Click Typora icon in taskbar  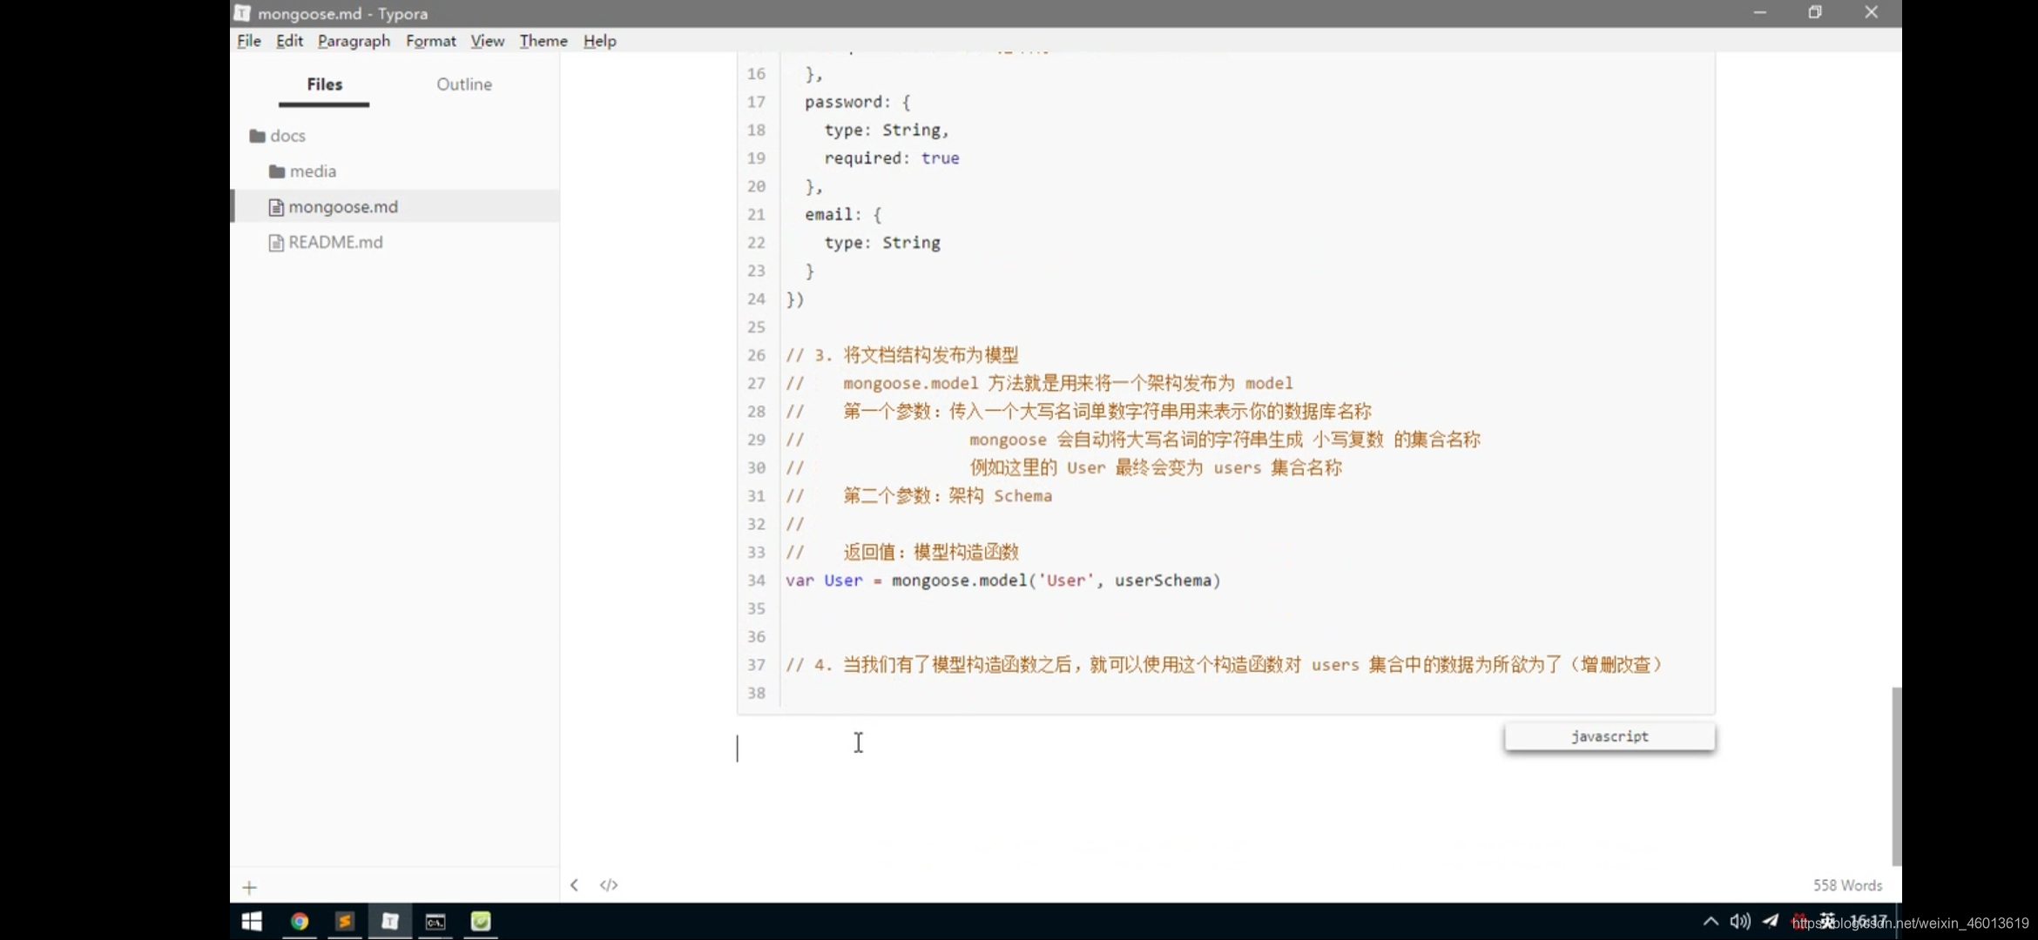390,922
